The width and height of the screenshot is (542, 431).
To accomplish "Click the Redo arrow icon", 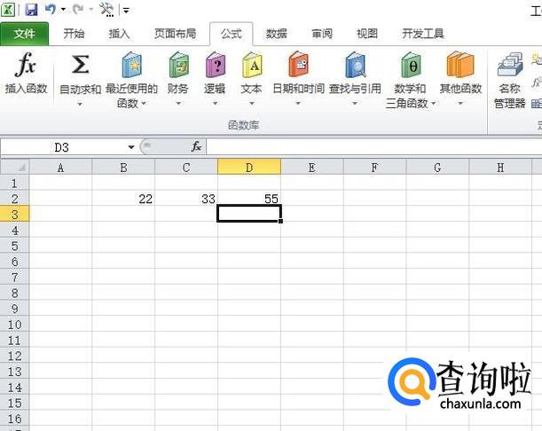I will (x=78, y=9).
